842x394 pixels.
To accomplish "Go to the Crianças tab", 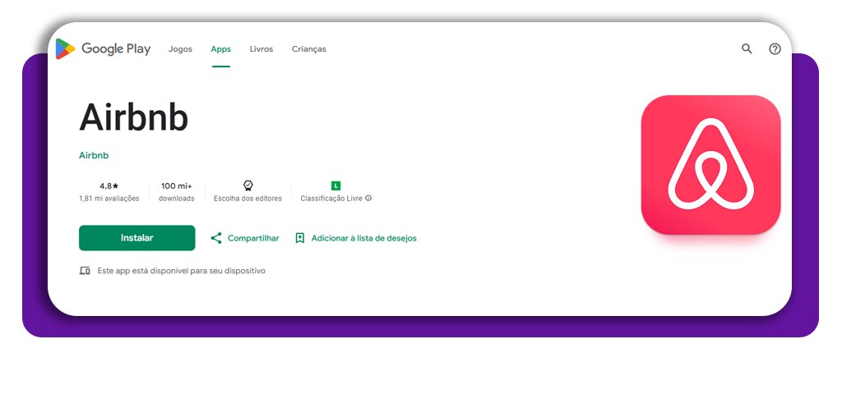I will coord(309,48).
